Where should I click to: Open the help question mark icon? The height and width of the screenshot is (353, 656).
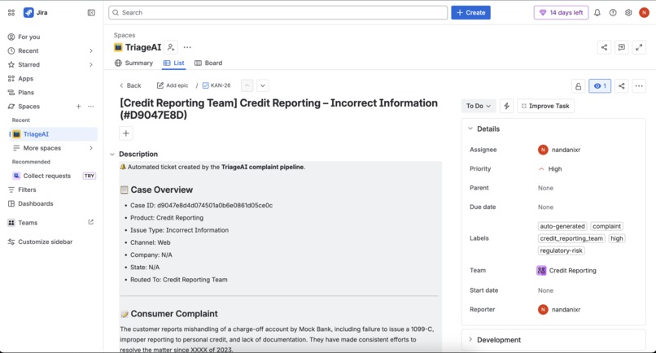(x=613, y=12)
